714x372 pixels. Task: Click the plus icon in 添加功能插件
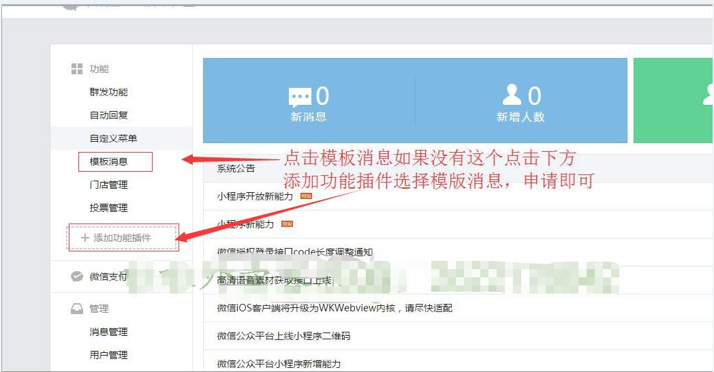tap(84, 238)
